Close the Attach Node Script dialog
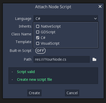106x103 pixels. 100,6
